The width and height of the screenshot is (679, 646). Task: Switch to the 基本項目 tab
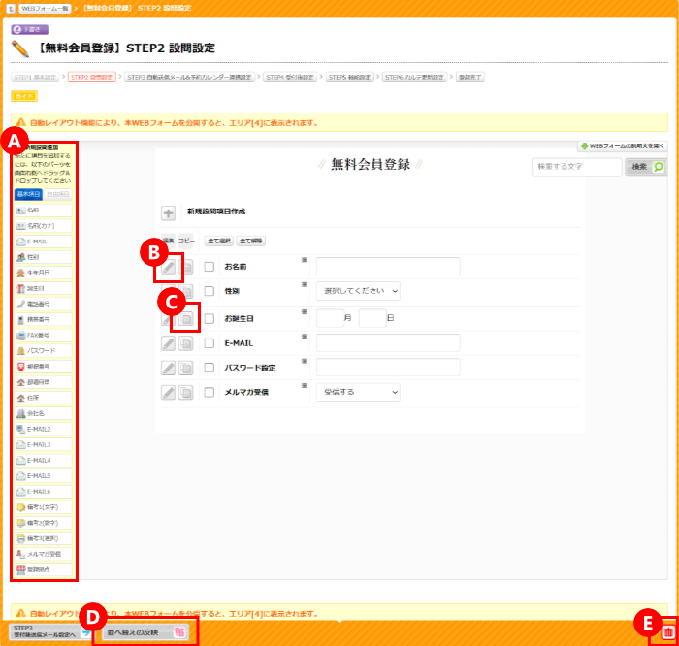click(28, 194)
